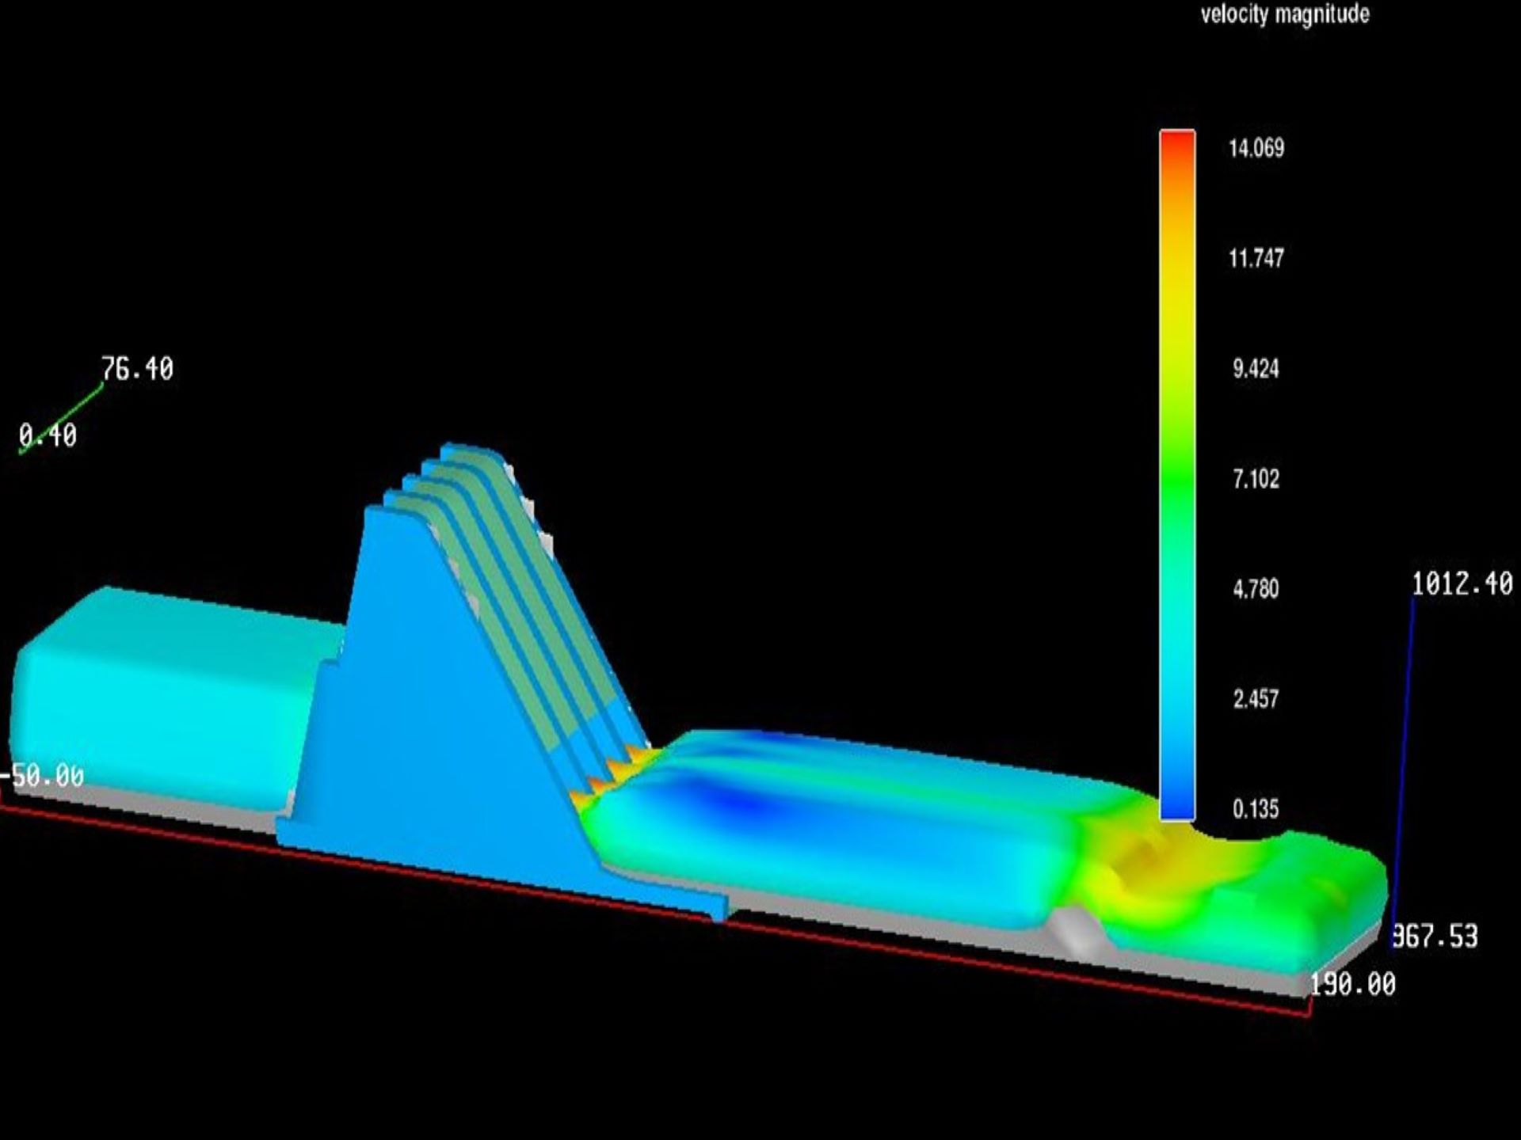
Task: Click the 1012.40 blue axis label
Action: pos(1462,584)
